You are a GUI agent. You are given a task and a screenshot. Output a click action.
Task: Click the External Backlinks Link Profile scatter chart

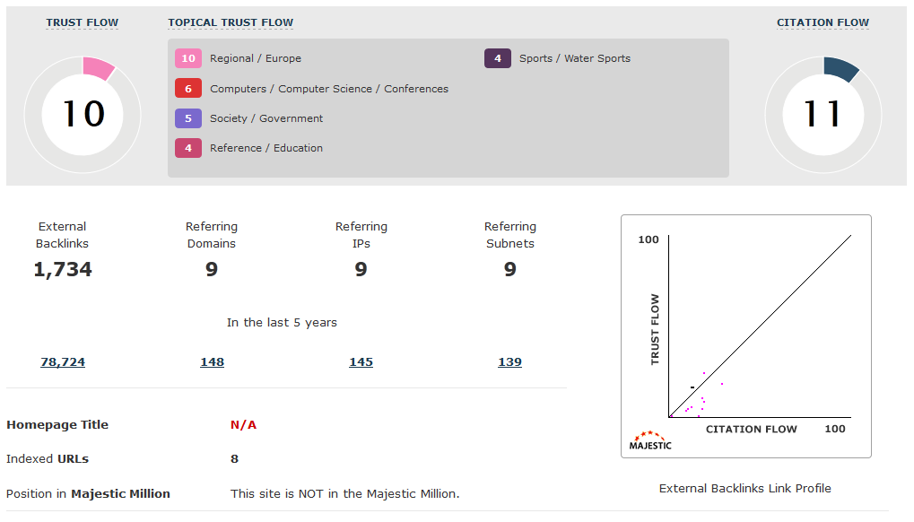tap(746, 336)
